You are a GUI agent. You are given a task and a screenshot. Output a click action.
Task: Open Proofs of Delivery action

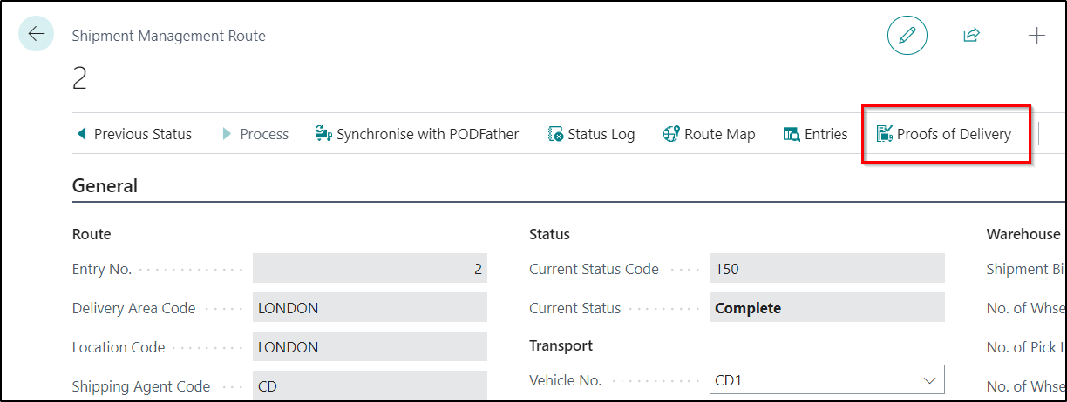(x=954, y=134)
